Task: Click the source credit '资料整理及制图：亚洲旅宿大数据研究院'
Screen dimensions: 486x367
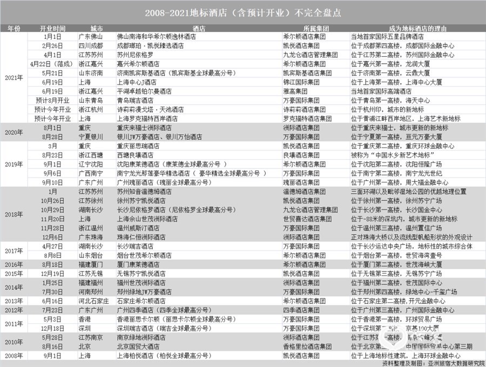Action: pos(433,363)
